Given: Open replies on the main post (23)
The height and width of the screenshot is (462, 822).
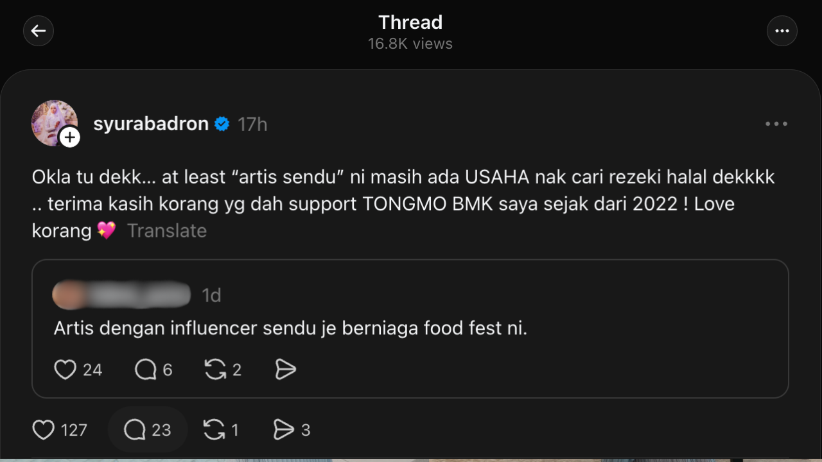Looking at the screenshot, I should tap(136, 430).
